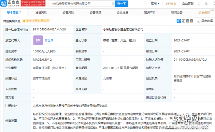This screenshot has width=215, height=132.
Task: Select 纳税人识别号 value 91110400MA02AMJY2U
Action: click(x=190, y=60)
